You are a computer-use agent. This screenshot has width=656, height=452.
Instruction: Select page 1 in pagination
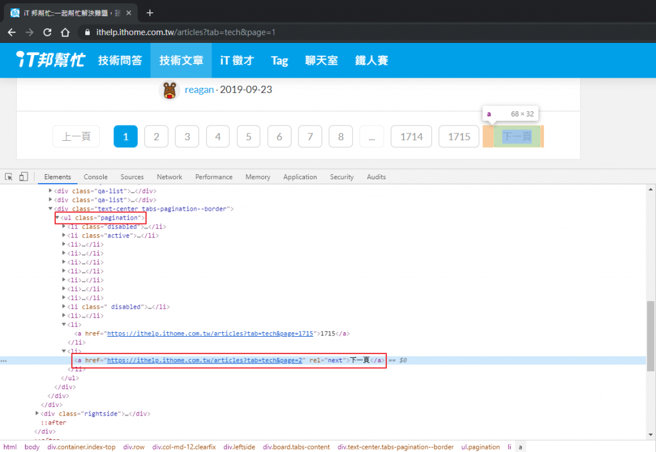[126, 136]
